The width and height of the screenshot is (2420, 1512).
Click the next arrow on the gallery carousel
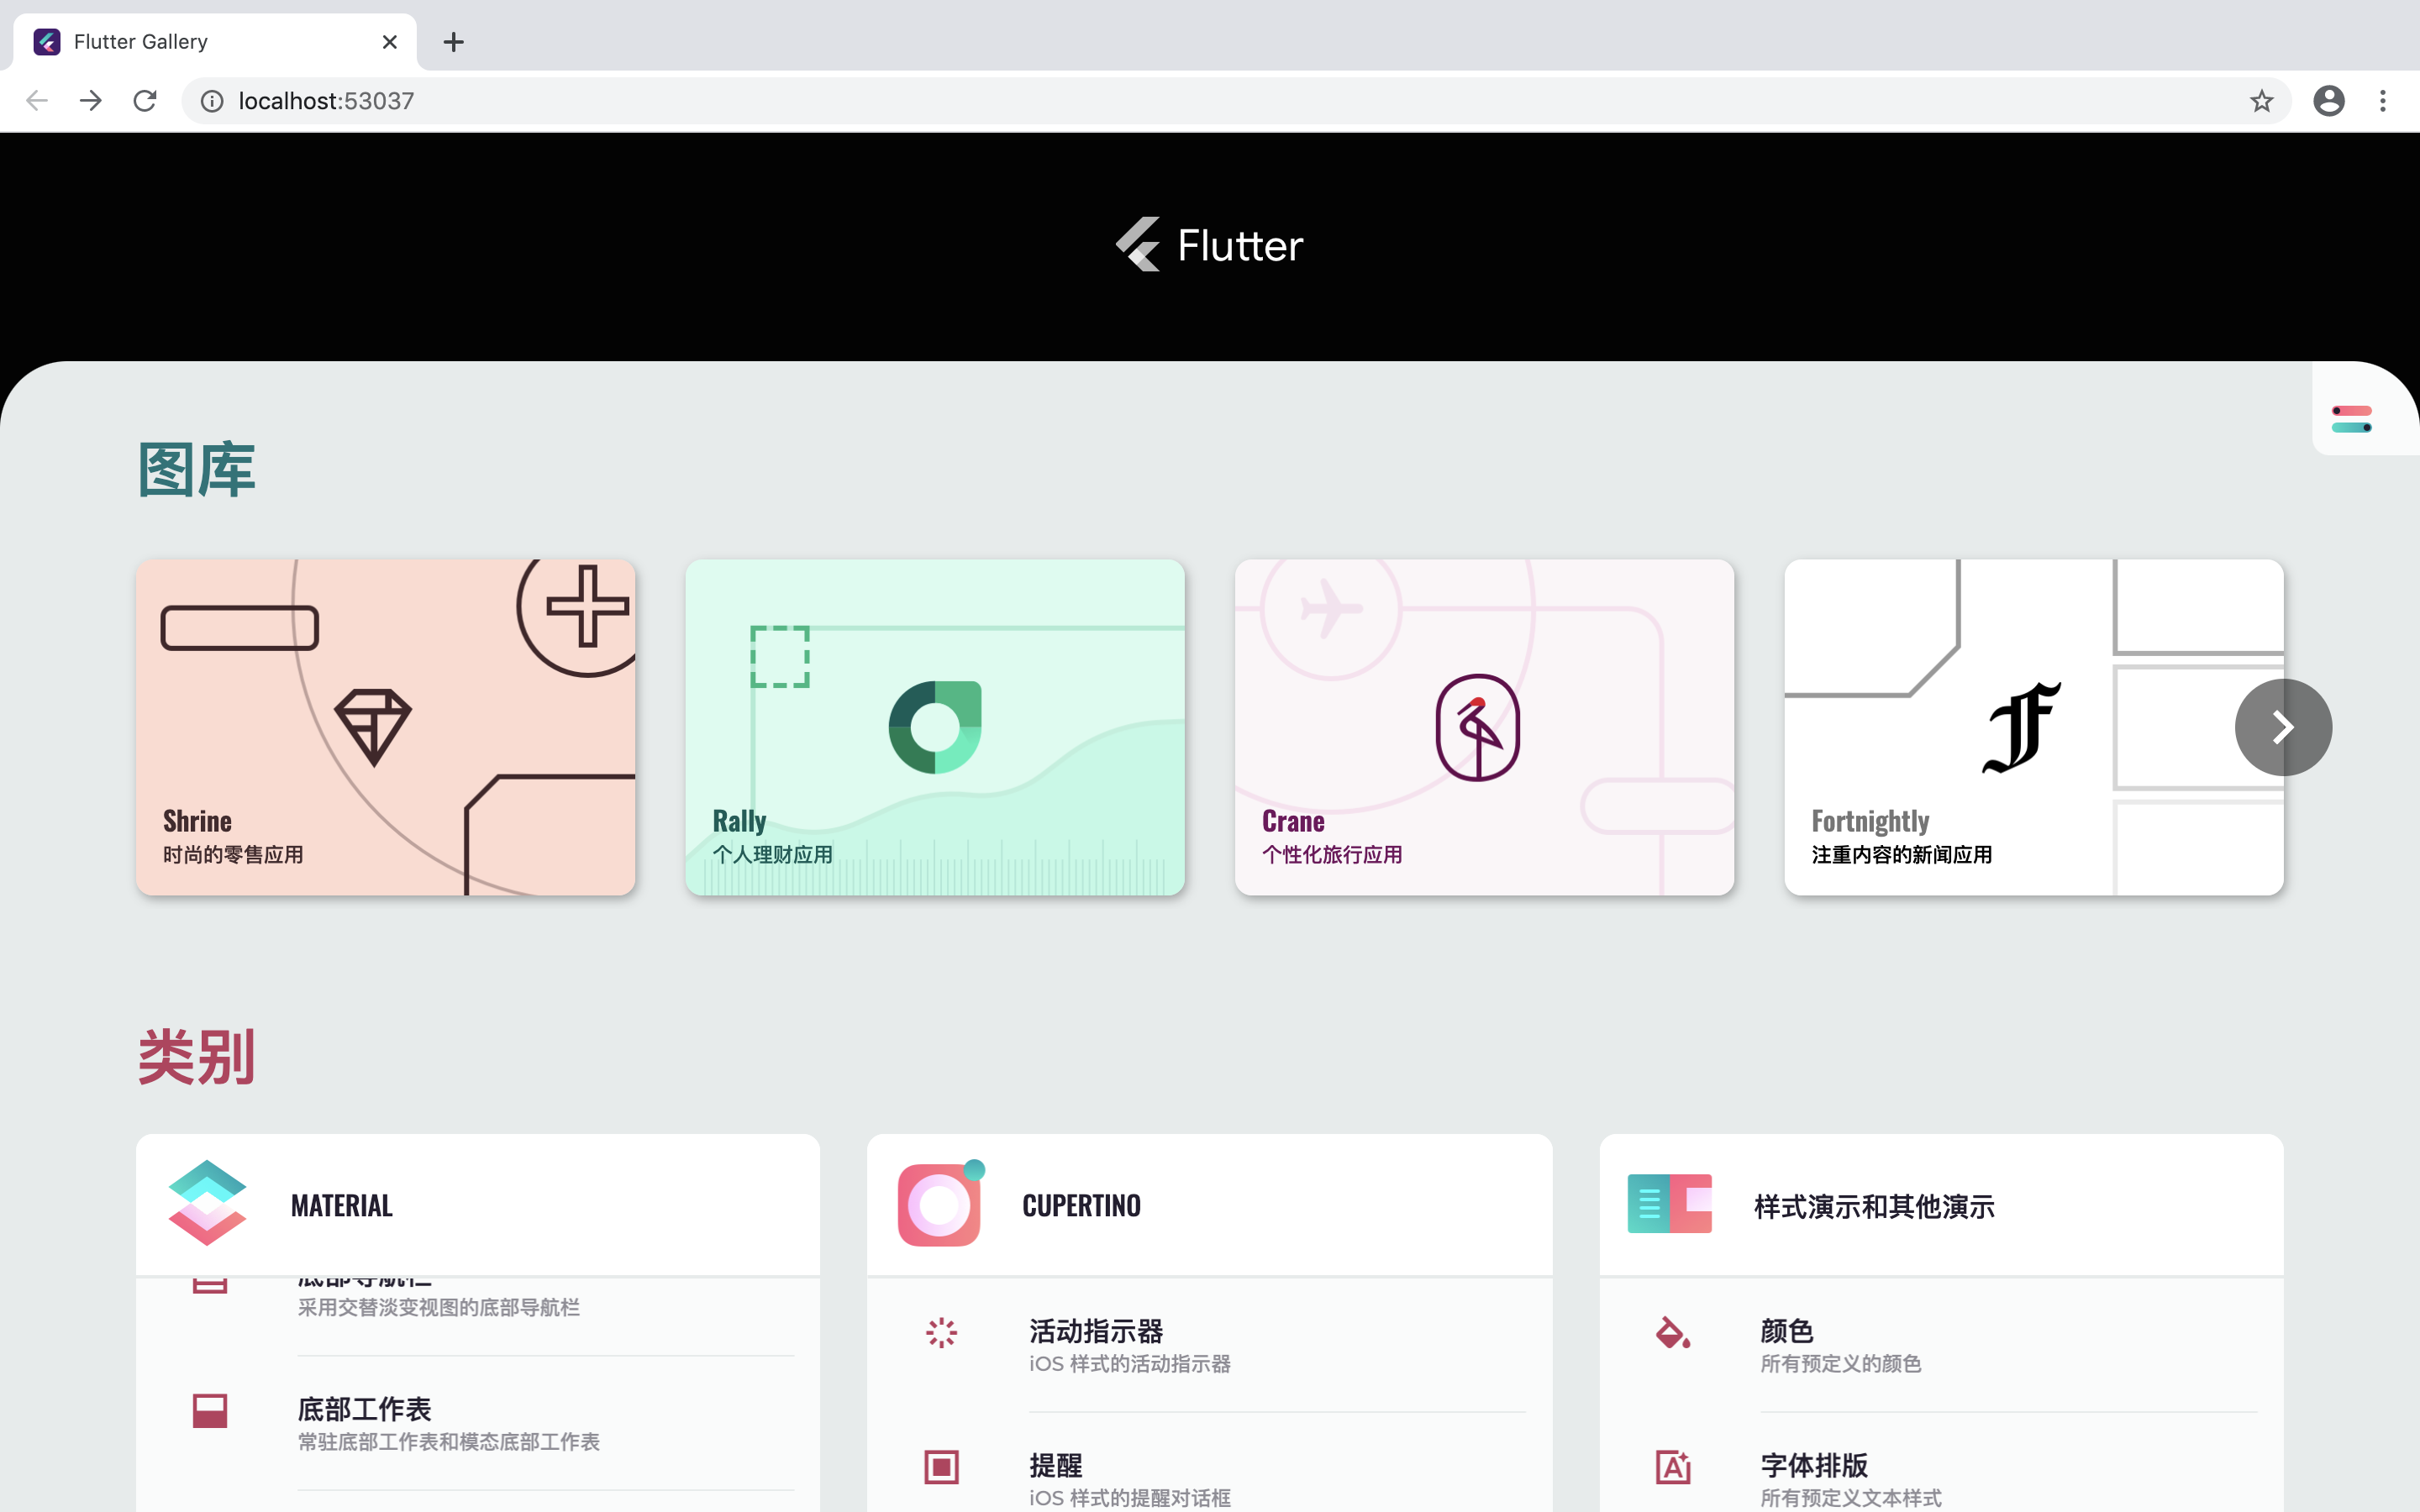coord(2282,727)
